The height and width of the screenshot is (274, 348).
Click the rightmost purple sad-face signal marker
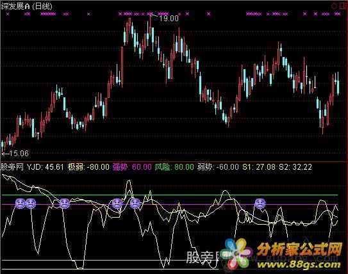point(260,204)
